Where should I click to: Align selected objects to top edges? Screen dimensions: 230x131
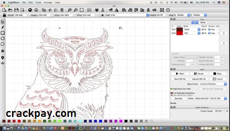pyautogui.click(x=136, y=10)
